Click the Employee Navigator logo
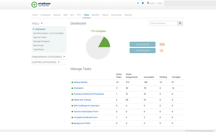This screenshot has height=132, width=216. [x=41, y=5]
